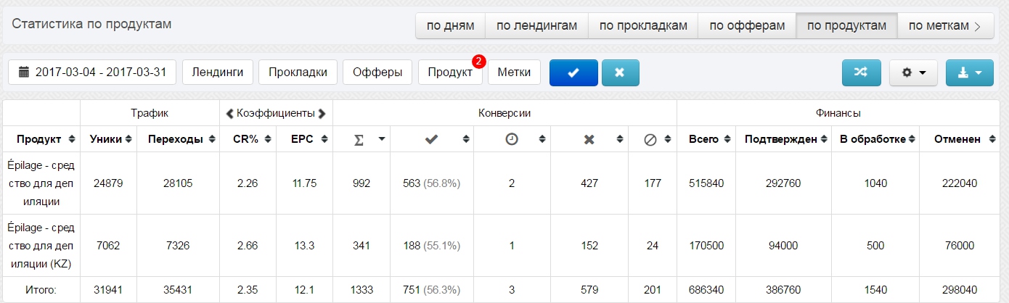Viewport: 1009px width, 303px height.
Task: Click the Статистика по продуктам heading
Action: pos(91,24)
